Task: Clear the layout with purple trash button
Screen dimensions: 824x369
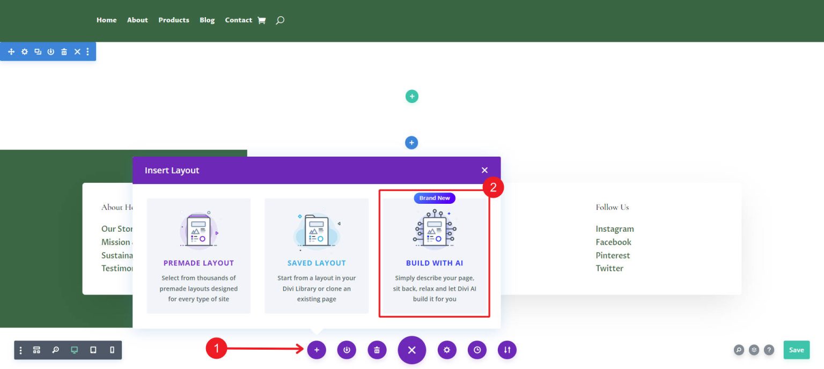Action: tap(377, 350)
